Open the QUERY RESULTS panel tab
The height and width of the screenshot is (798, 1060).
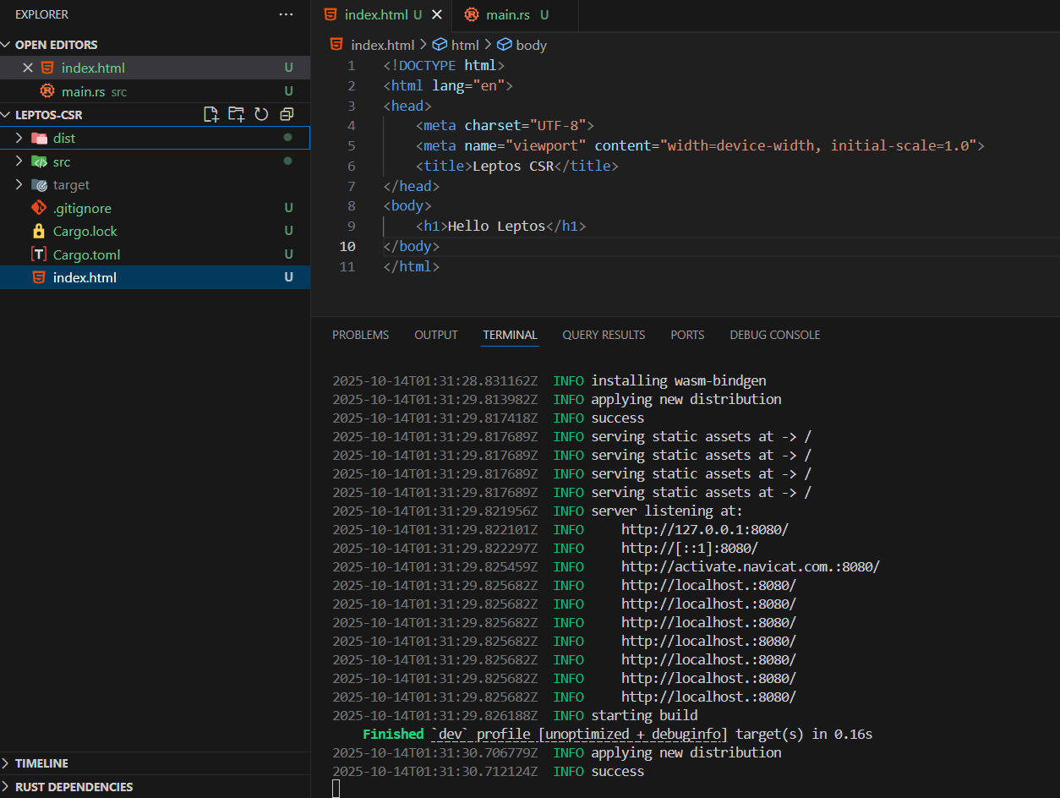(604, 335)
